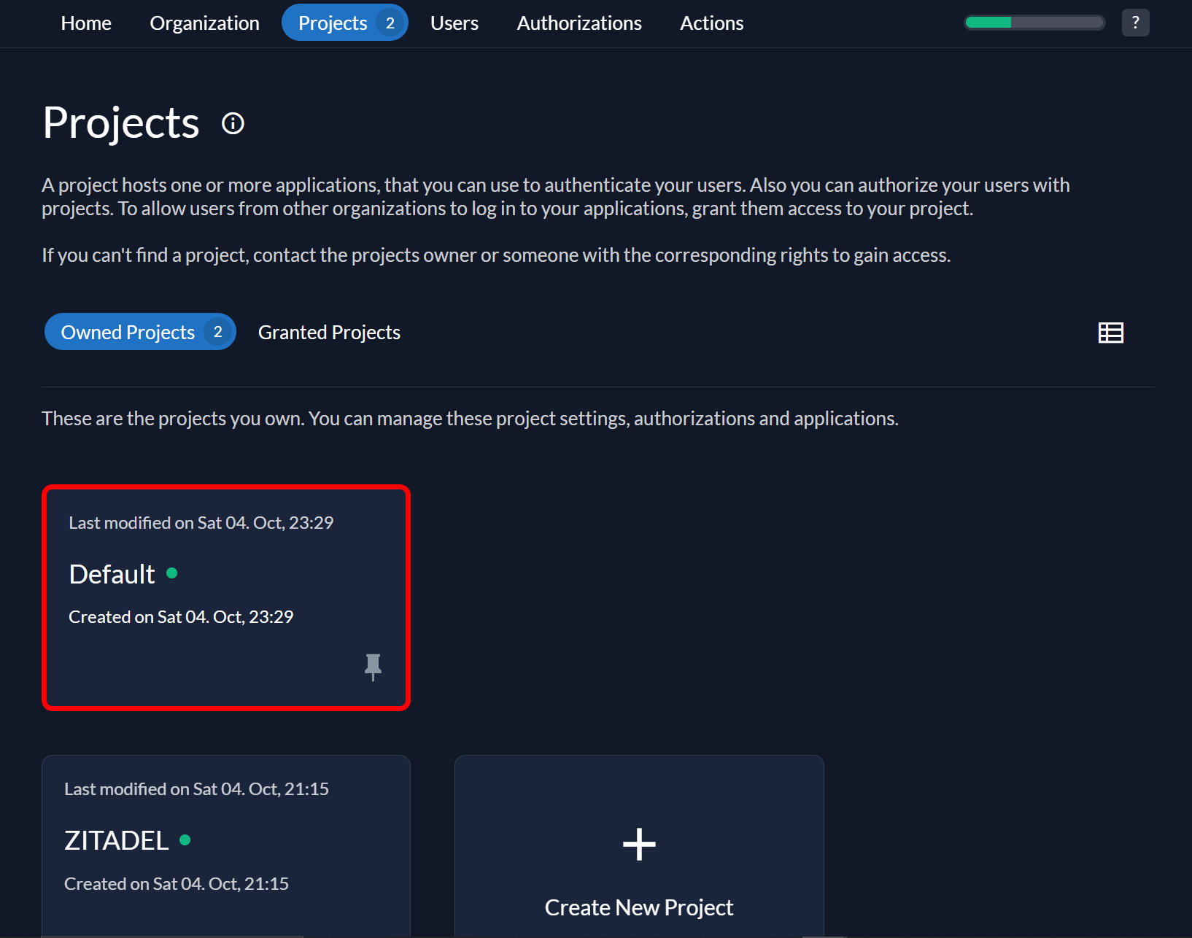Screen dimensions: 1192x938
Task: Click the onboarding progress bar
Action: pos(1034,23)
